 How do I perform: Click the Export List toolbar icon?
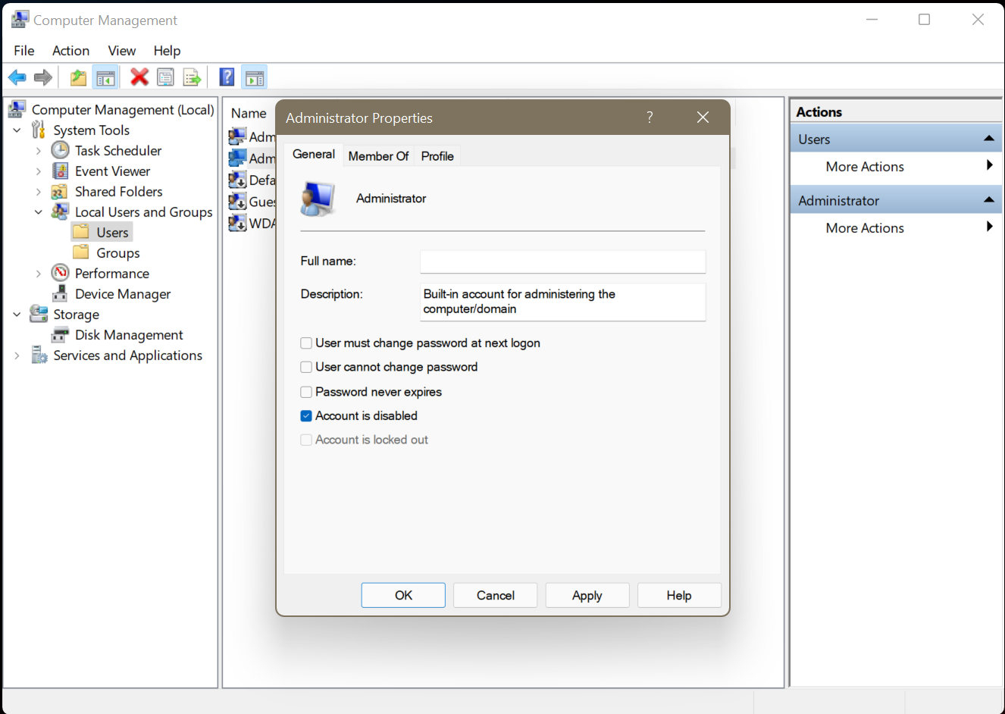pos(192,77)
